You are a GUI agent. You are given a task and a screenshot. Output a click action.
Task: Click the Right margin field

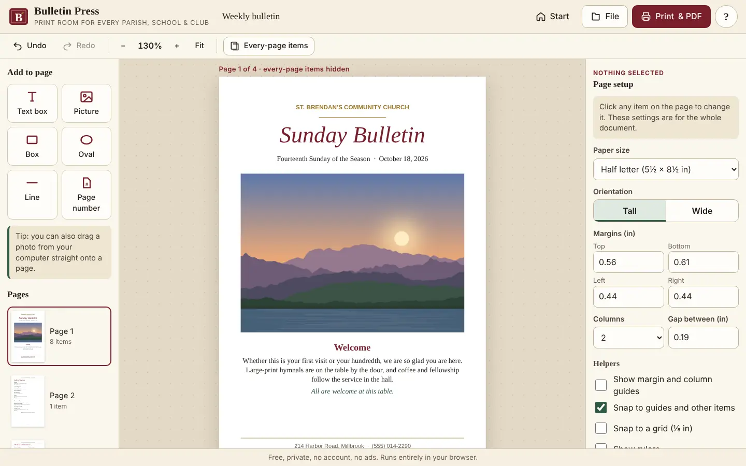703,297
